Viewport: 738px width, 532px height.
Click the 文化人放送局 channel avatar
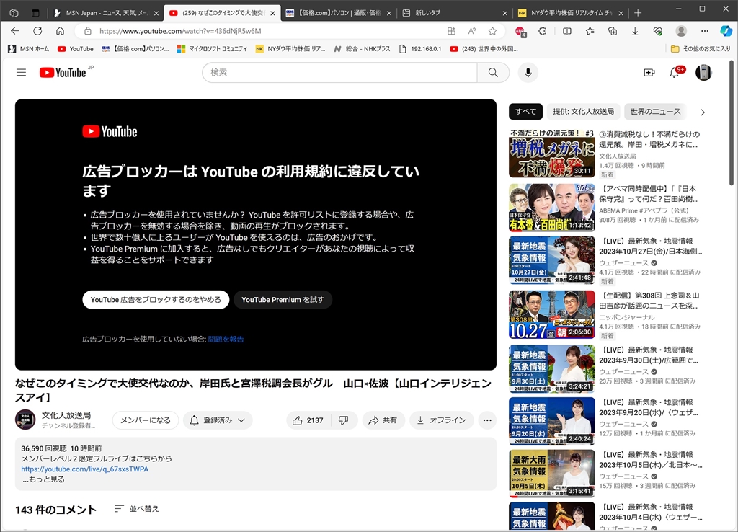[25, 420]
